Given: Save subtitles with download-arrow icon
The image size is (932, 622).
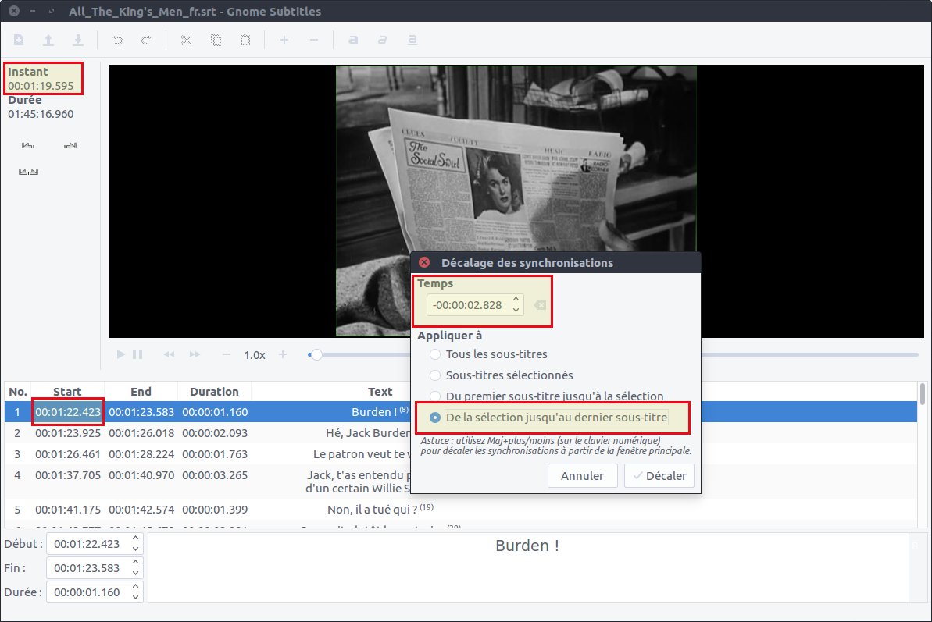Looking at the screenshot, I should coord(78,40).
